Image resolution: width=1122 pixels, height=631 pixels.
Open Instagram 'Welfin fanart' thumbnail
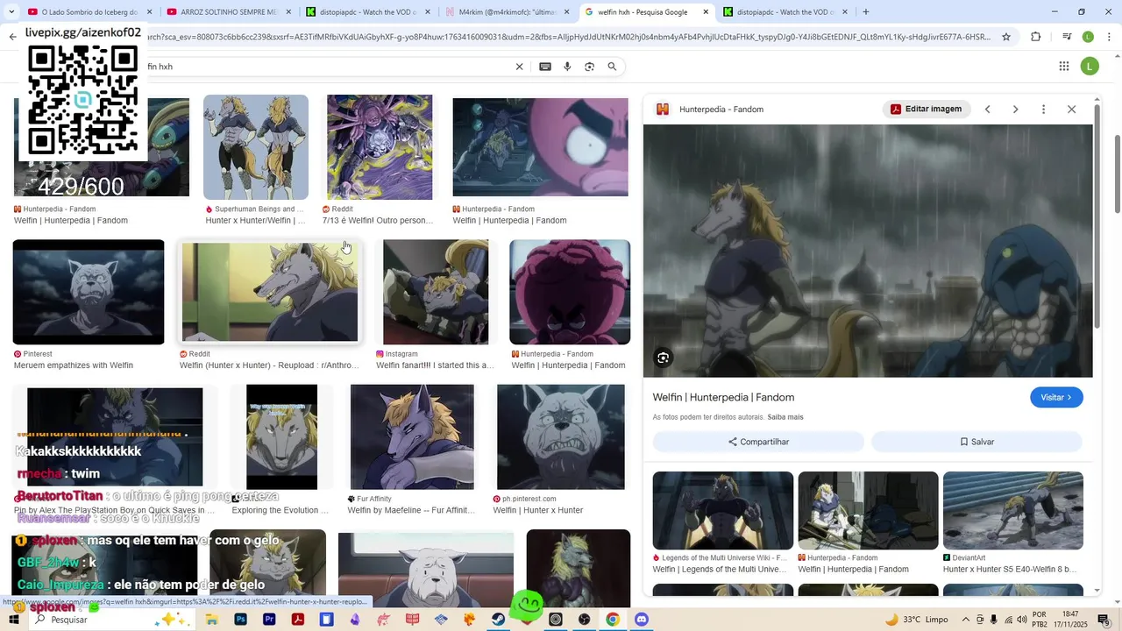click(436, 292)
